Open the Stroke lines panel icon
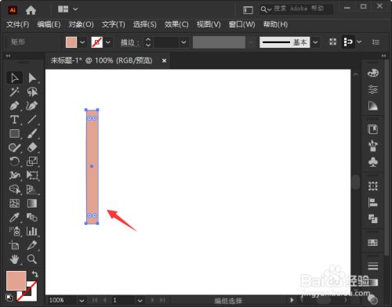This screenshot has height=307, width=392. click(373, 266)
